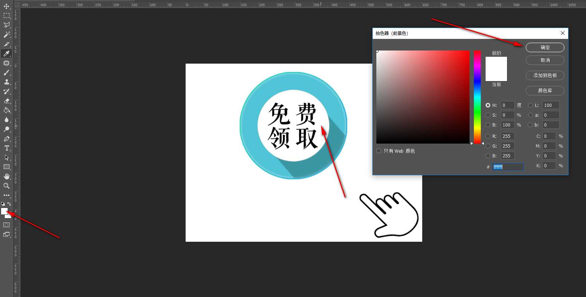
Task: Click 添加到色板 button
Action: (x=545, y=75)
